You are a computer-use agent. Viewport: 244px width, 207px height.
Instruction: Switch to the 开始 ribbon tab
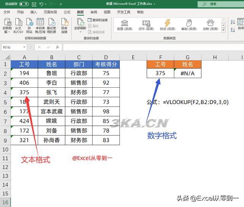pos(20,12)
